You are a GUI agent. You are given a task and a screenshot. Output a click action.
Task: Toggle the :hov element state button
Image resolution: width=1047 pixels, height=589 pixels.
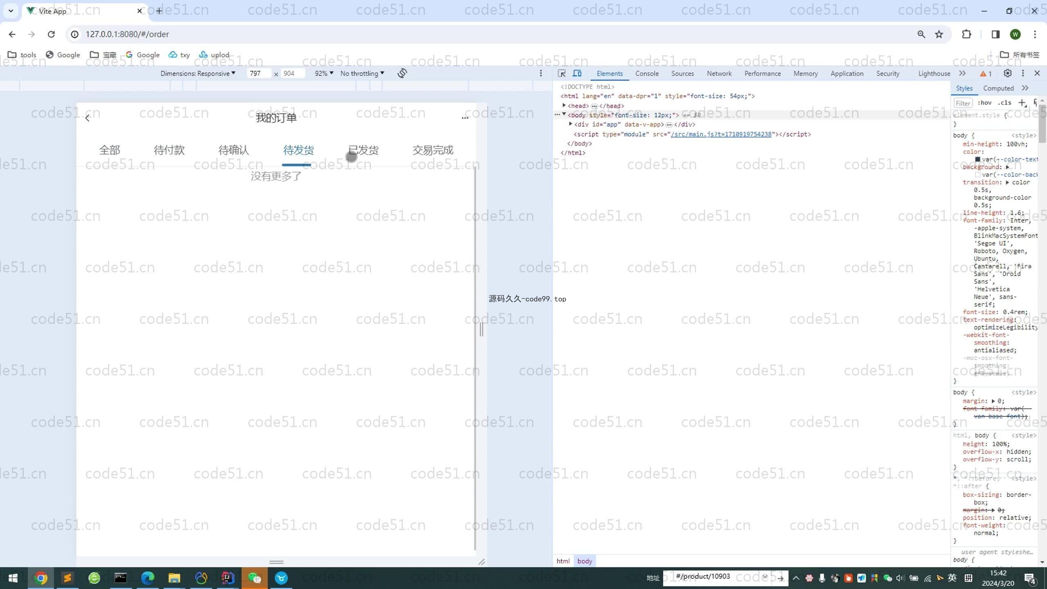click(984, 103)
